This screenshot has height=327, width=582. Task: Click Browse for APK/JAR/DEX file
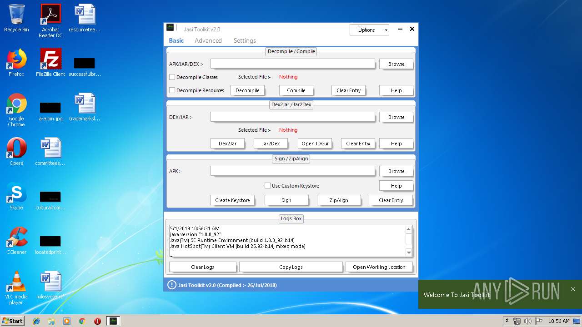(x=396, y=64)
